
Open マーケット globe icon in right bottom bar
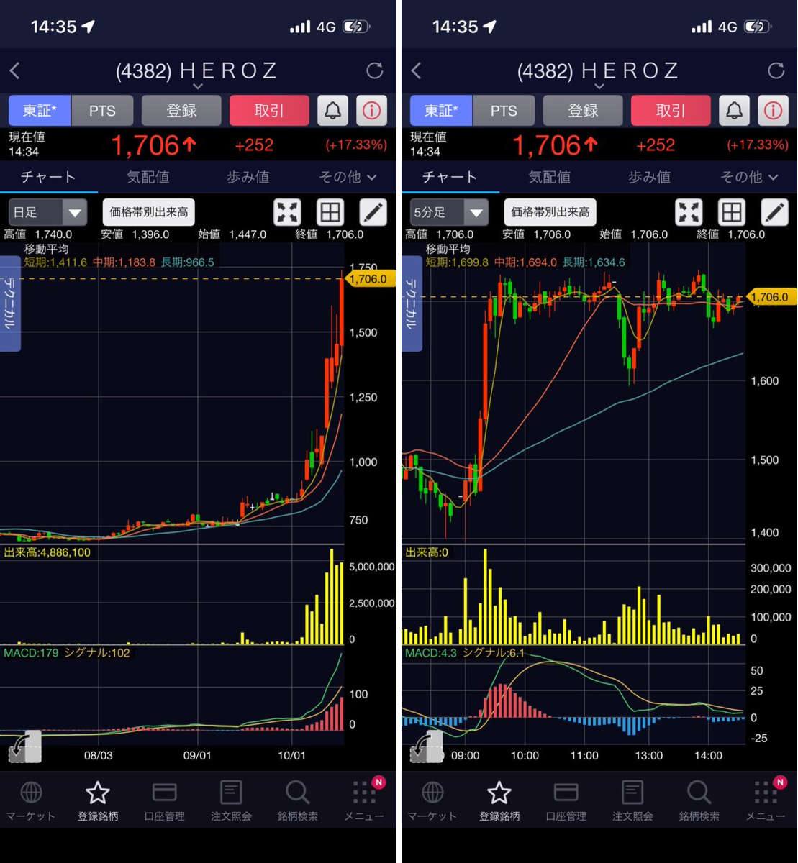click(x=432, y=801)
